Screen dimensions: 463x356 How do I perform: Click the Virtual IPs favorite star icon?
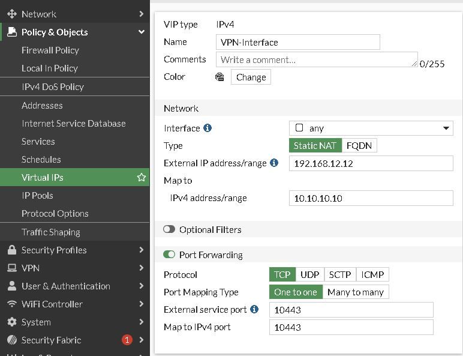click(x=142, y=178)
